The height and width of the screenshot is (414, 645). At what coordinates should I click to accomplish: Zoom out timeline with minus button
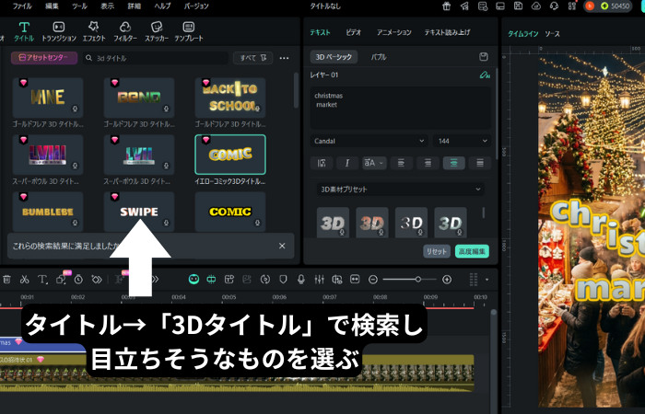pyautogui.click(x=373, y=280)
